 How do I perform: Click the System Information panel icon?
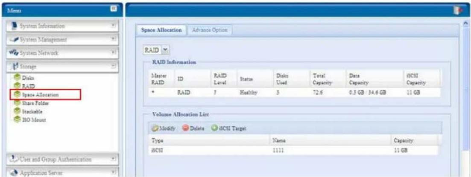click(14, 26)
